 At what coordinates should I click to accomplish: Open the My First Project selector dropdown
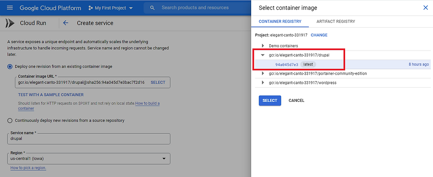click(x=110, y=8)
